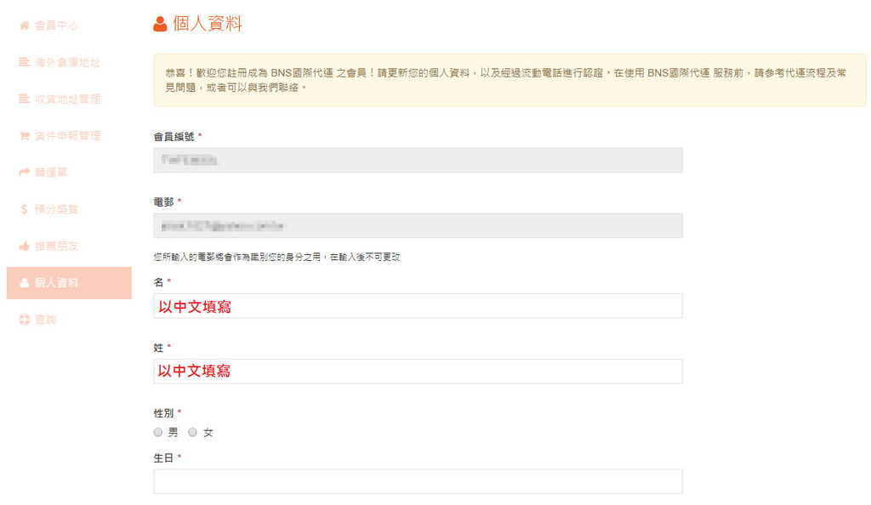
Task: Open the 個人資料 sidebar menu item
Action: tap(56, 283)
